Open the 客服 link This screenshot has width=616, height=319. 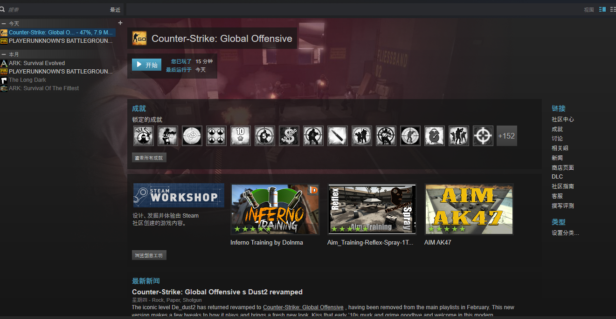tap(557, 196)
